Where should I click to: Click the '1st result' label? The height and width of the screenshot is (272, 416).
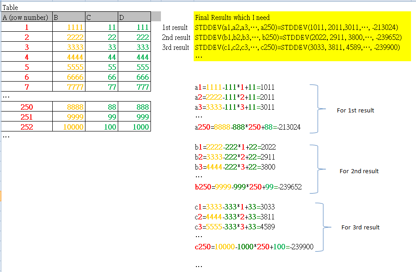(x=175, y=28)
